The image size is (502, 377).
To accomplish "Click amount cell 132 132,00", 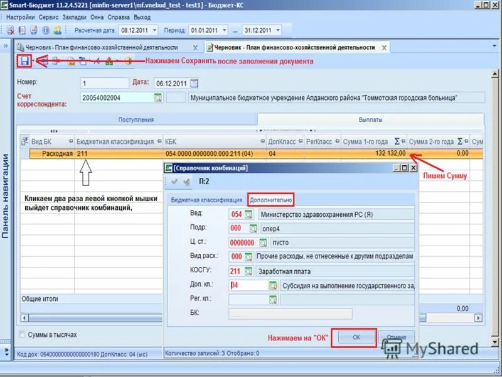I will point(373,154).
